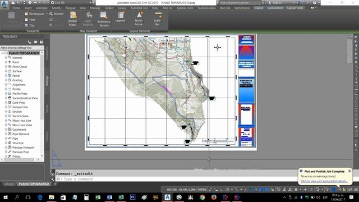
Task: Open Google Chrome from taskbar
Action: 202,197
